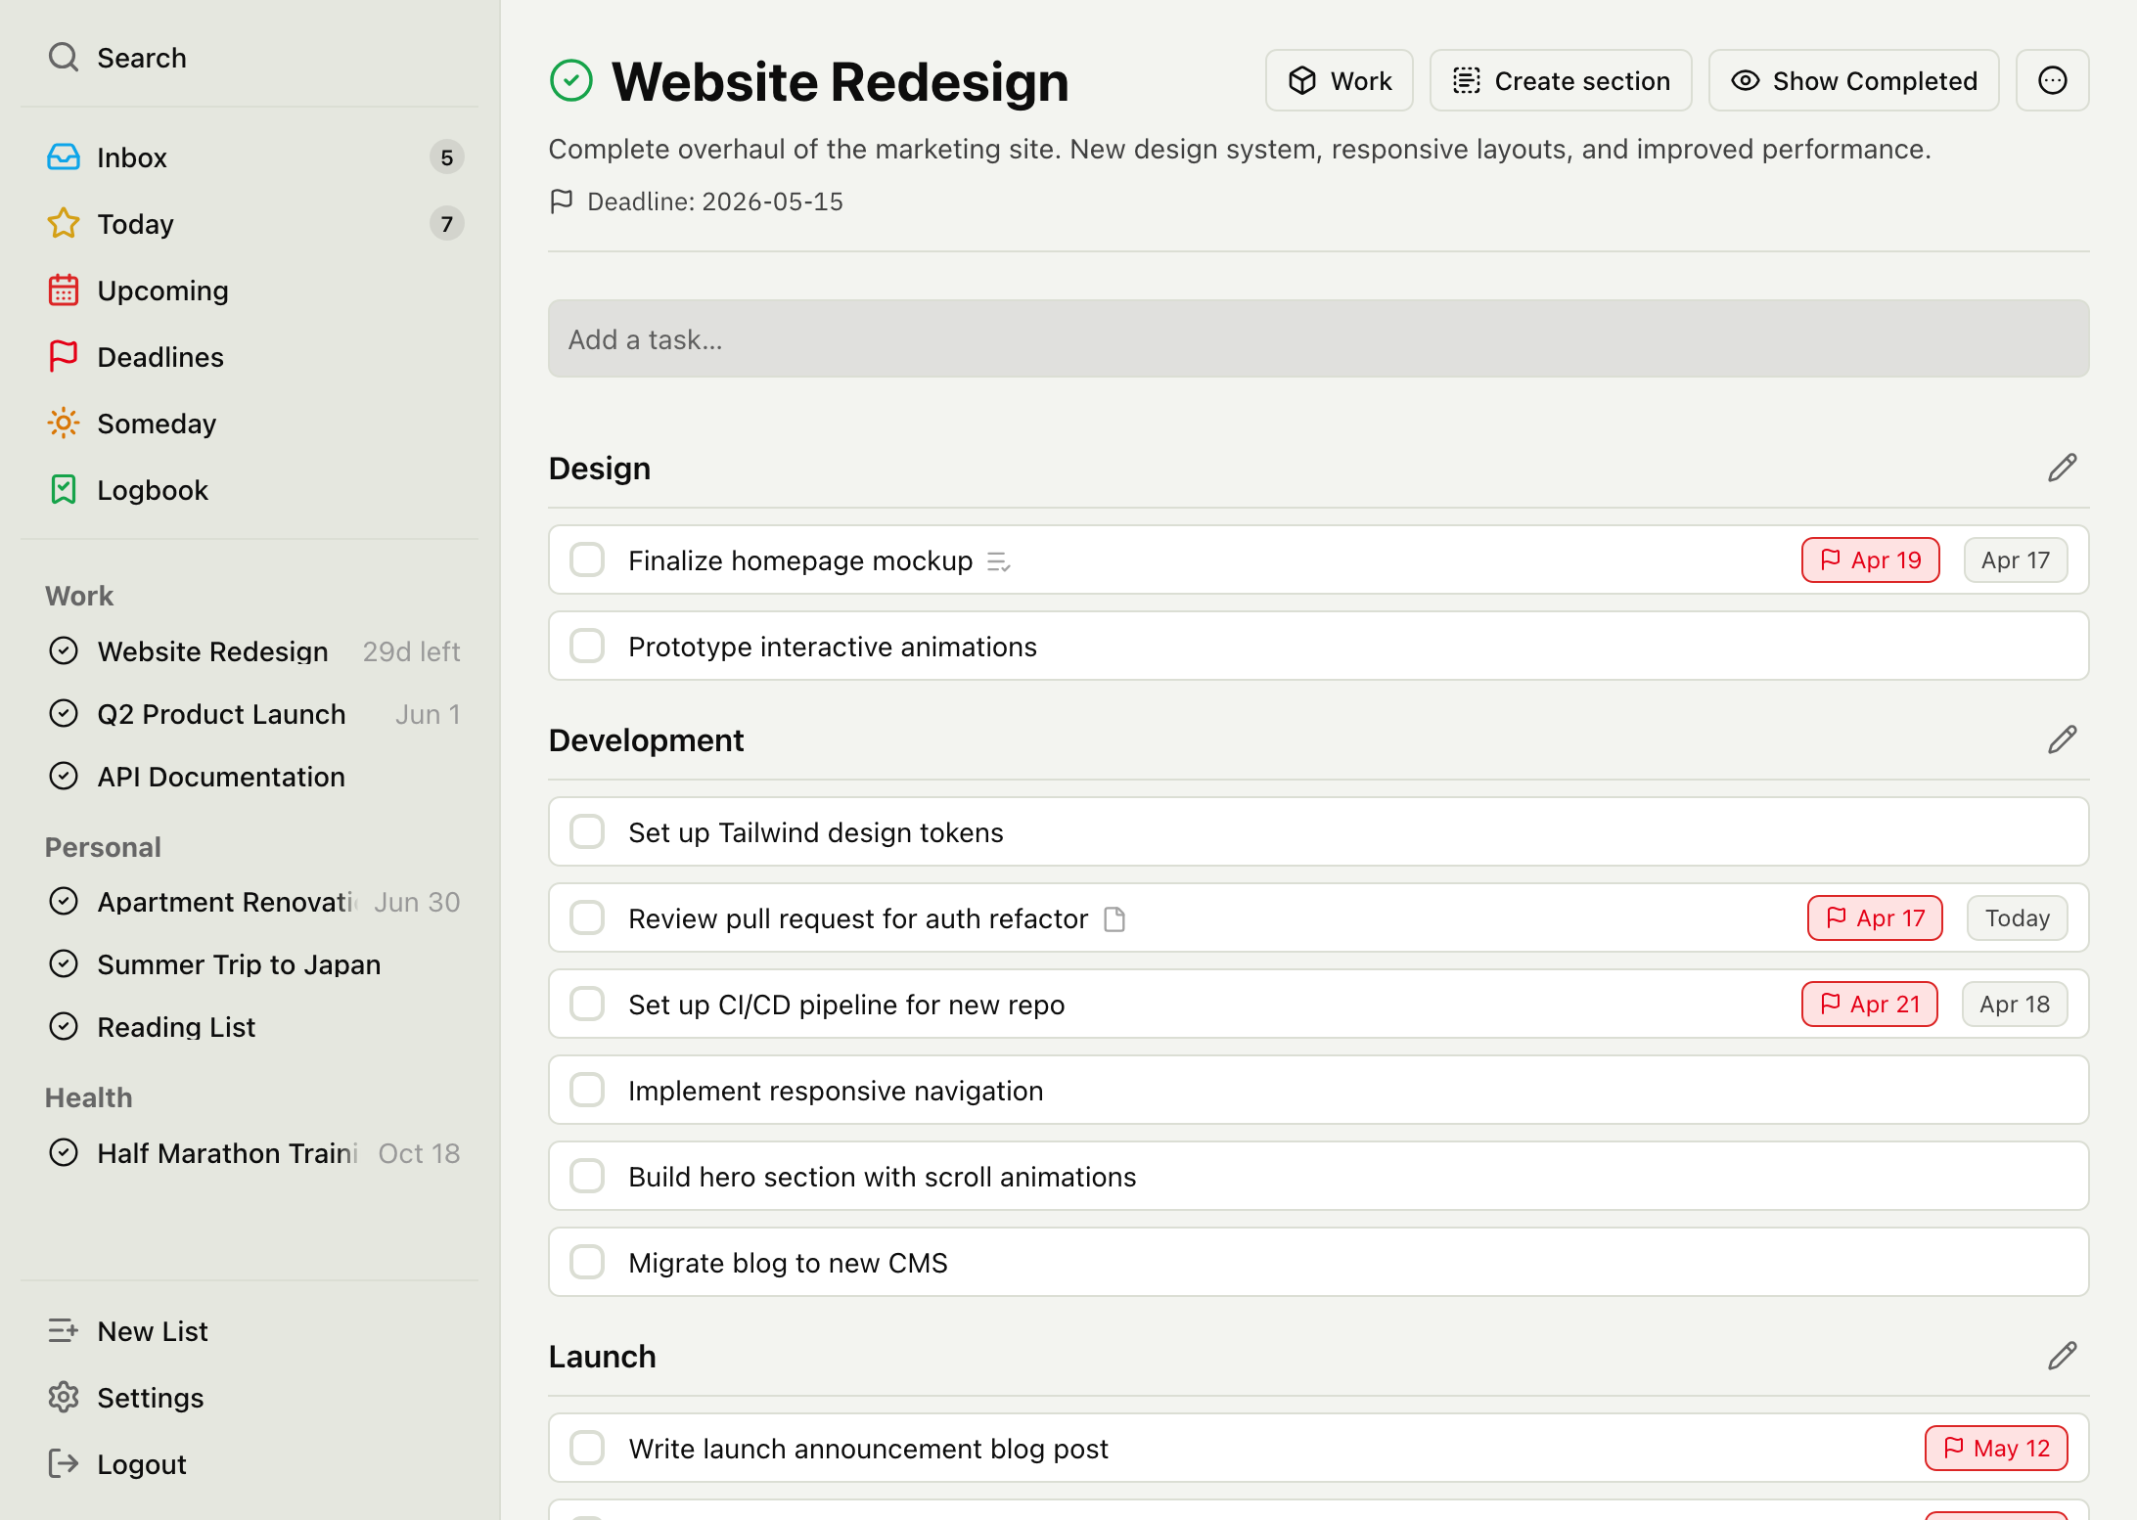The image size is (2137, 1520).
Task: Click note icon on Review pull request task
Action: point(1114,919)
